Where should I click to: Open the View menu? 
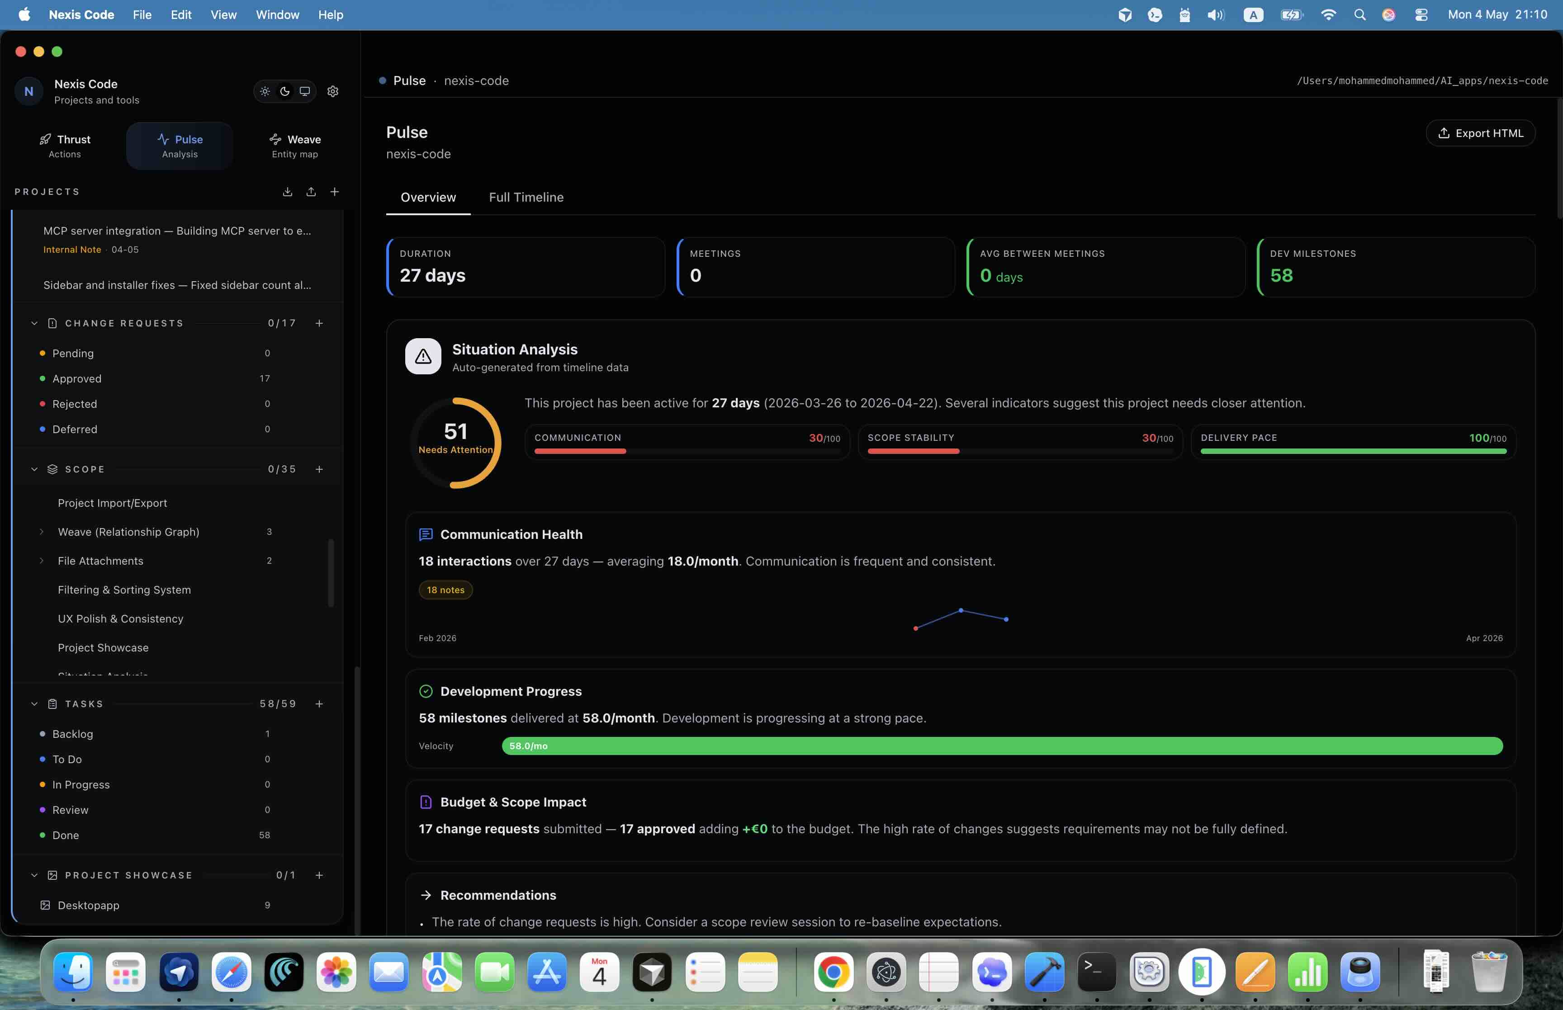point(223,14)
